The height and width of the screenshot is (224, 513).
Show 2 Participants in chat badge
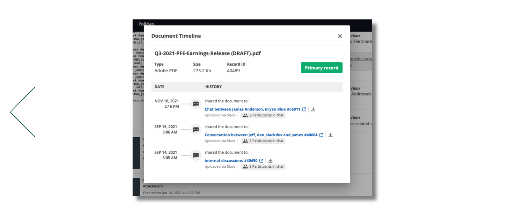point(263,115)
